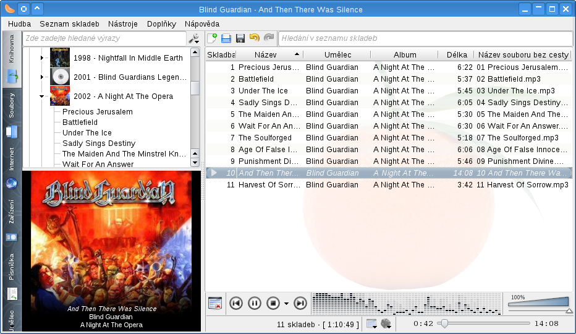The width and height of the screenshot is (576, 334).
Task: Select the playing row 10 And Then Ther…
Action: tap(389, 173)
